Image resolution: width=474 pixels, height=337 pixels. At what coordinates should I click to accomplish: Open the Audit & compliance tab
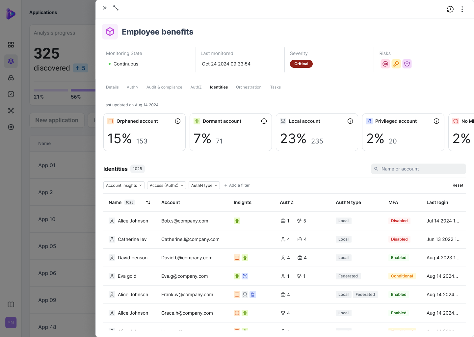click(x=164, y=87)
